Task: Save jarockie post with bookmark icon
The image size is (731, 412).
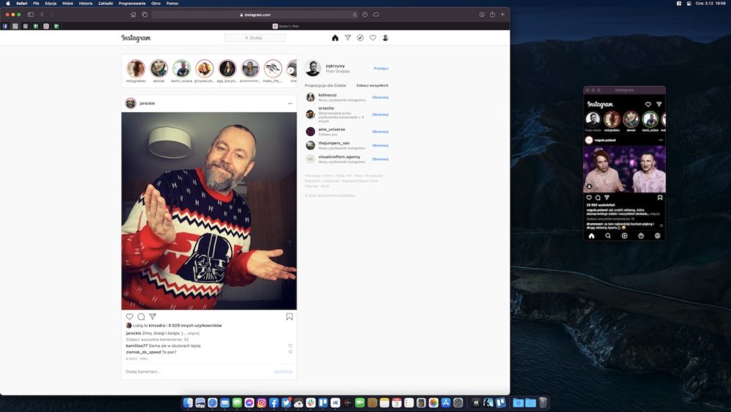Action: pyautogui.click(x=289, y=316)
